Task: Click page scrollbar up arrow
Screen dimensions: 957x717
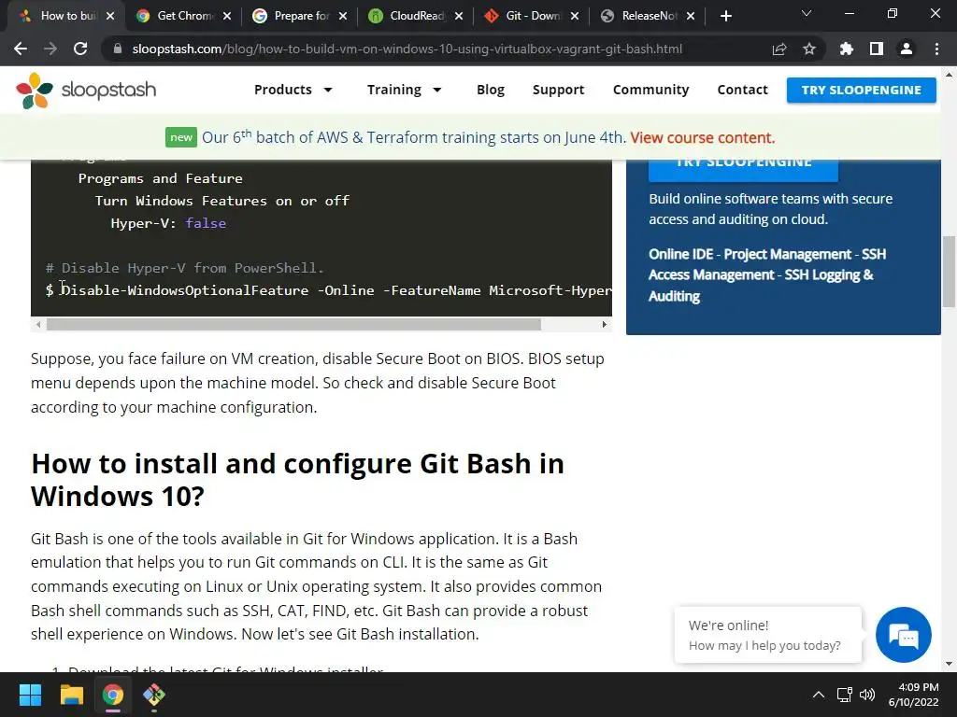Action: pos(949,76)
